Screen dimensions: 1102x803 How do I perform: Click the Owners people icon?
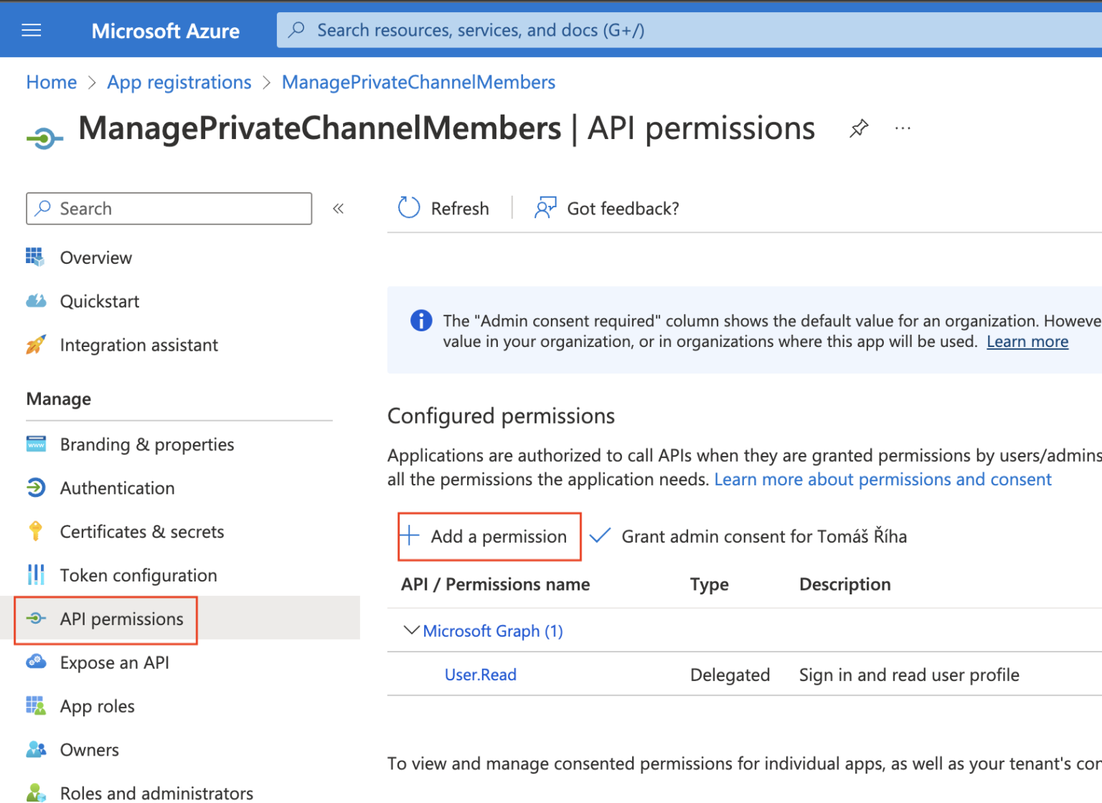pos(36,749)
